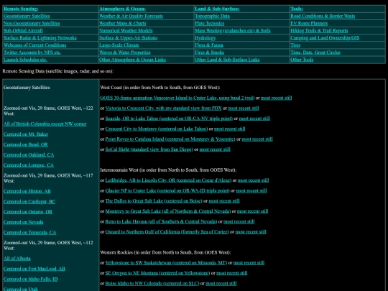Image resolution: width=388 pixels, height=291 pixels.
Task: Open Other Land & Sub-Surface Links
Action: coord(227,60)
